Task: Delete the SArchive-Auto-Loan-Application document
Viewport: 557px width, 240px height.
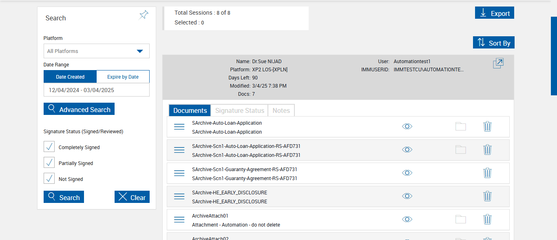Action: 487,127
